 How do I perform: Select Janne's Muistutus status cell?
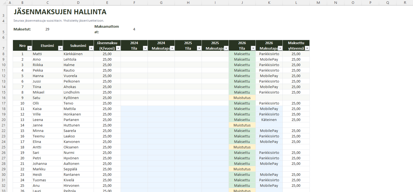click(242, 125)
